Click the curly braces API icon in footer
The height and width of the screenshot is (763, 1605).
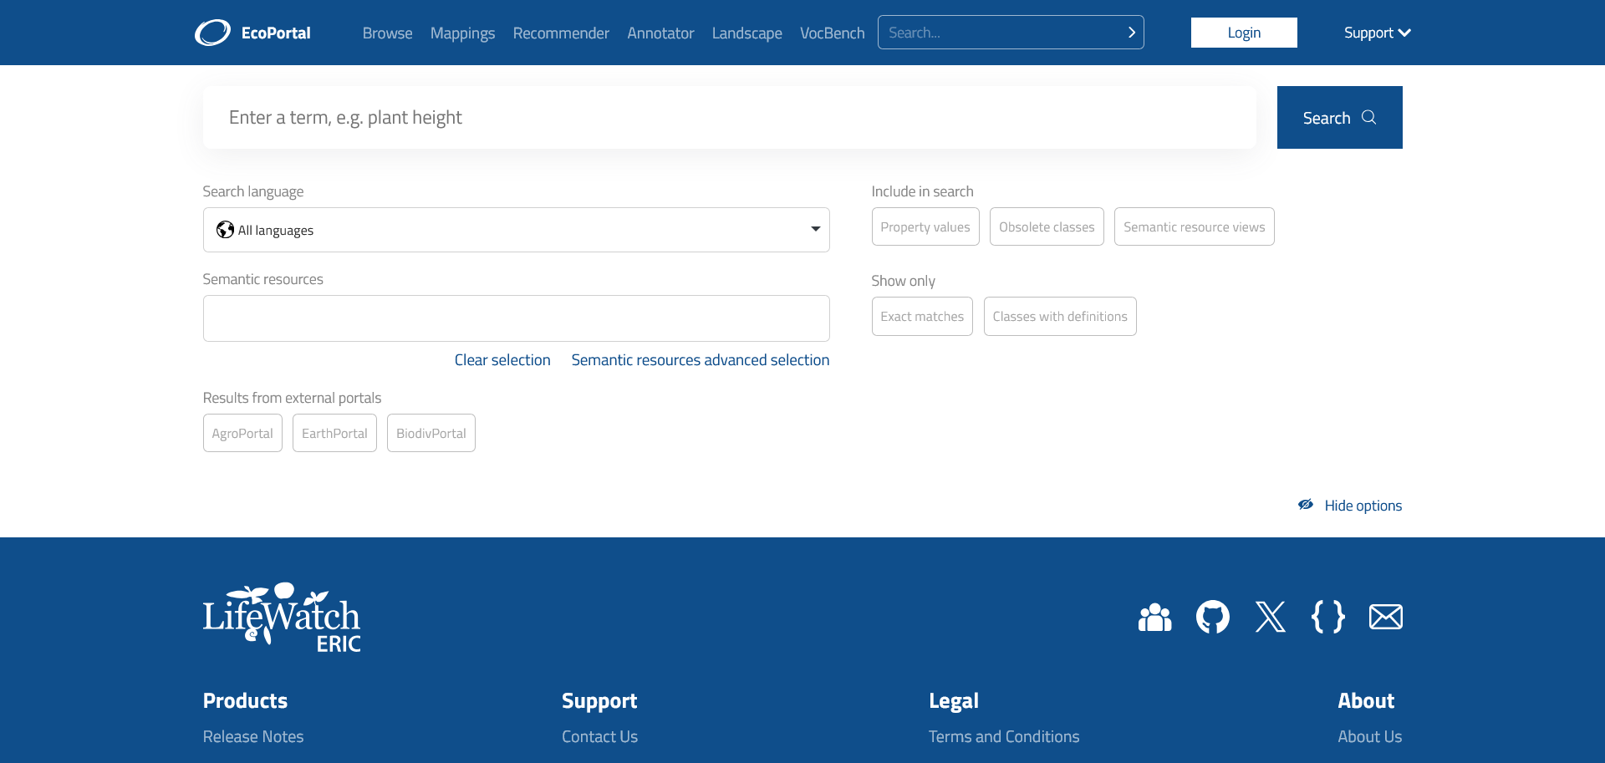click(x=1328, y=617)
